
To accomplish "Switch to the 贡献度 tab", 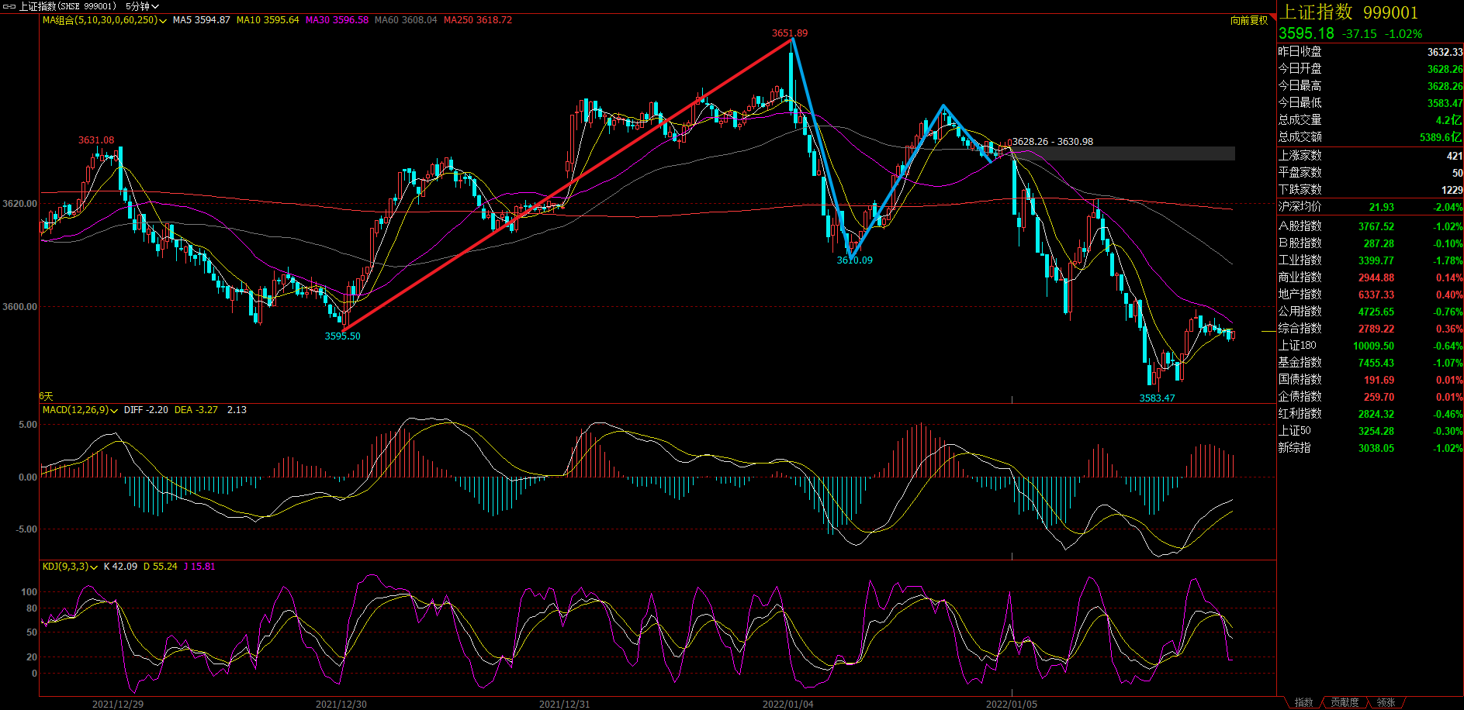I will pos(1345,702).
